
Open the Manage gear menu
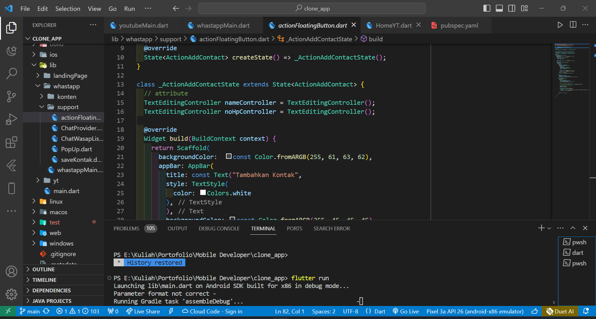pyautogui.click(x=11, y=294)
